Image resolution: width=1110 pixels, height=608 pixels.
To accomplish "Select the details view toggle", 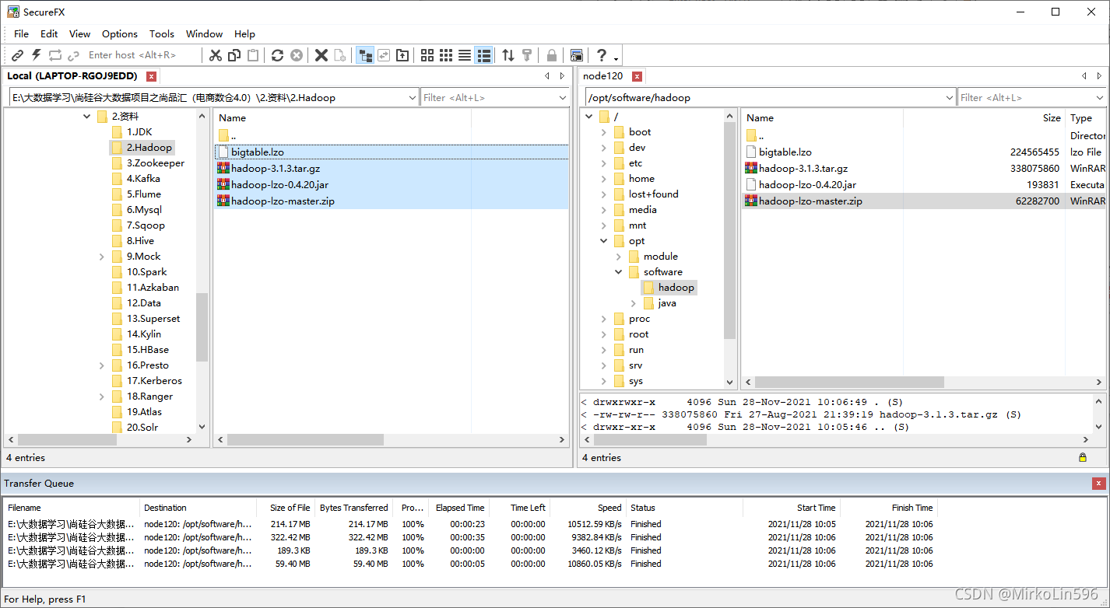I will point(484,55).
